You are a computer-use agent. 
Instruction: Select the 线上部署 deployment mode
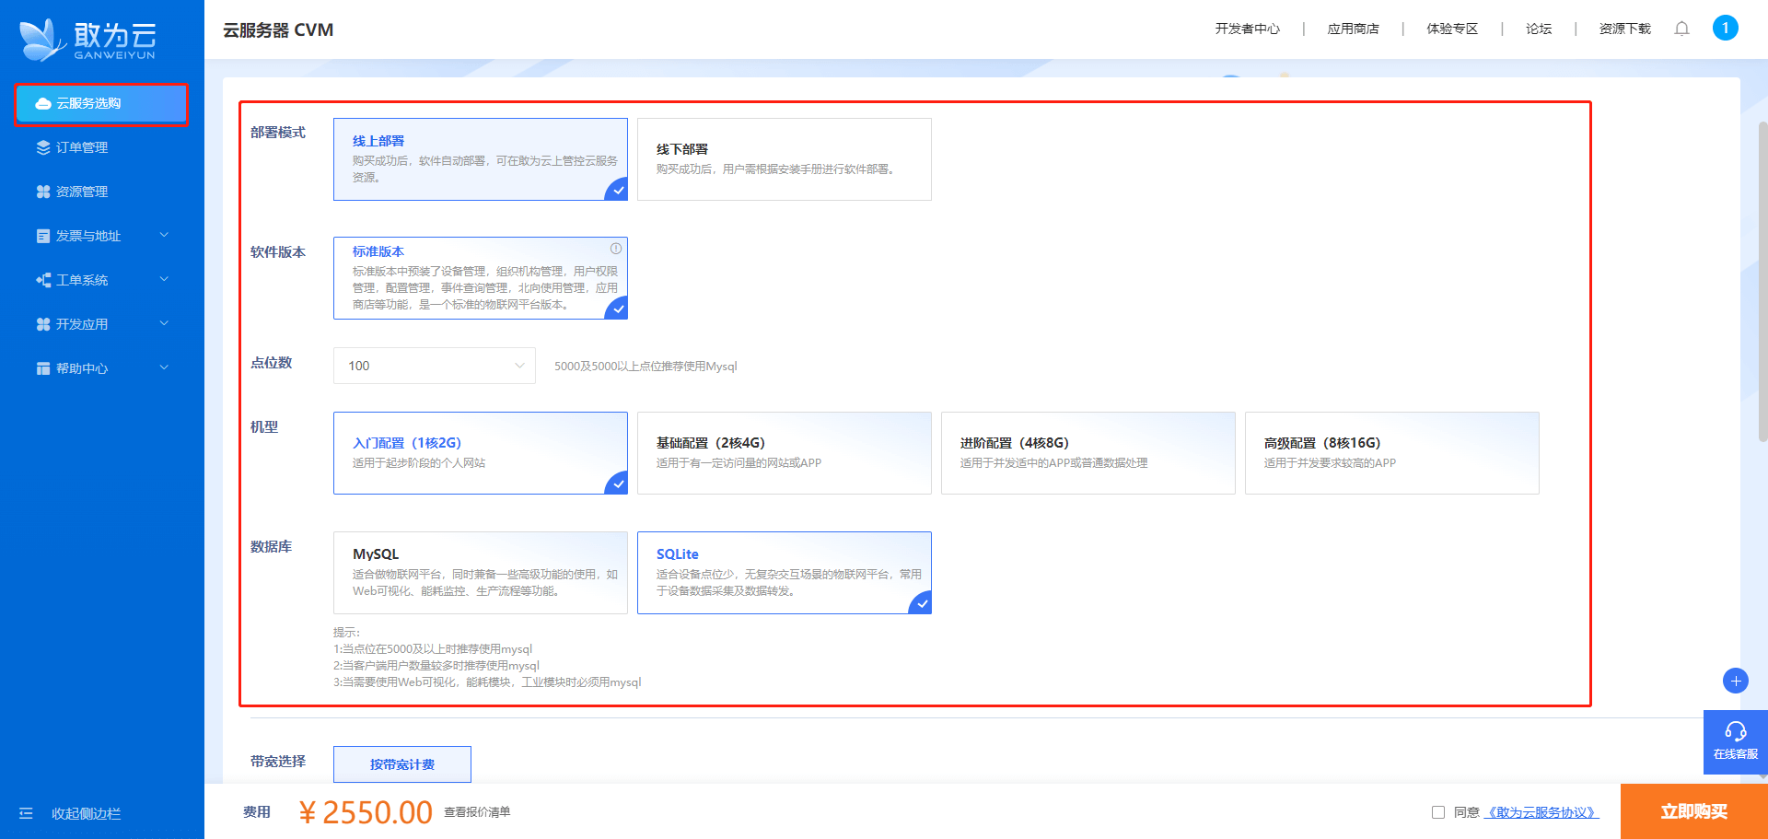481,159
